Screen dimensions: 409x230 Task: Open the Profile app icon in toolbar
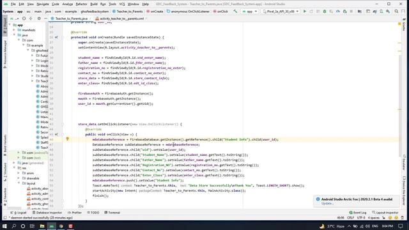[338, 11]
